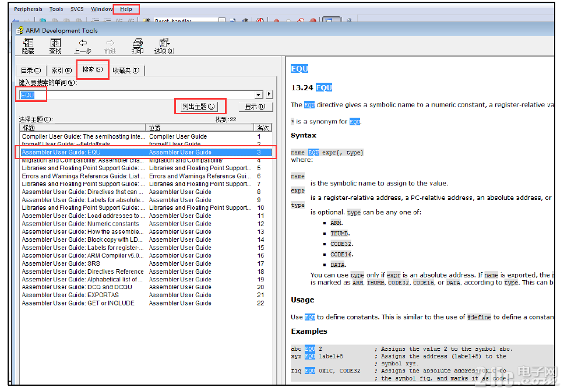Screen dimensions: 564x391
Task: Open the Peripherals menu
Action: [28, 9]
